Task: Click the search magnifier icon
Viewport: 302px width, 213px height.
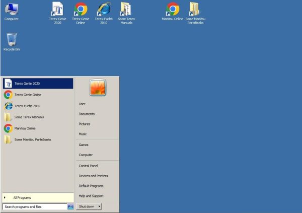Action: coord(70,206)
